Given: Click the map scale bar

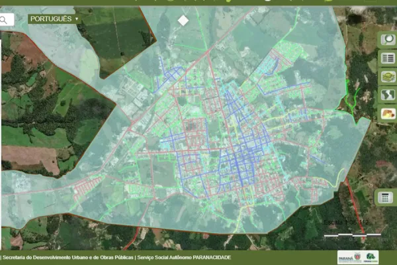Looking at the screenshot, I should click(x=352, y=235).
